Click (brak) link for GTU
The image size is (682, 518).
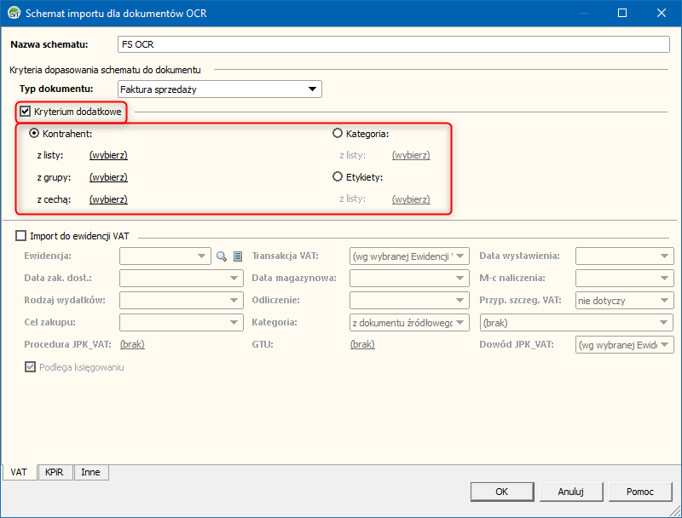[x=362, y=344]
